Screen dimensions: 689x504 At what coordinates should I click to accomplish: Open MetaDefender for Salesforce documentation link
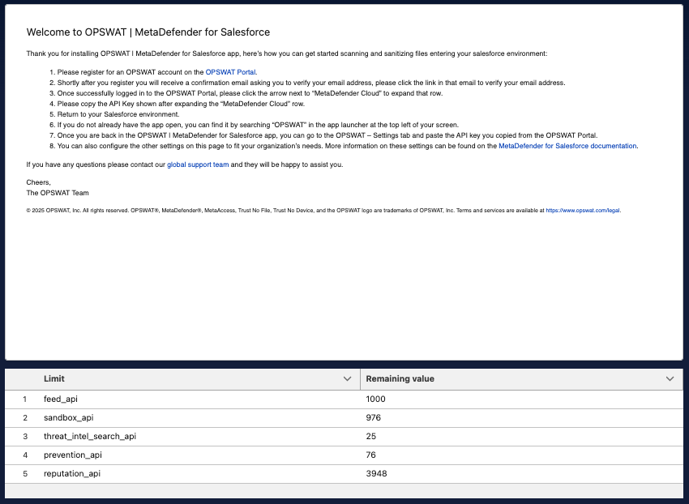[567, 146]
